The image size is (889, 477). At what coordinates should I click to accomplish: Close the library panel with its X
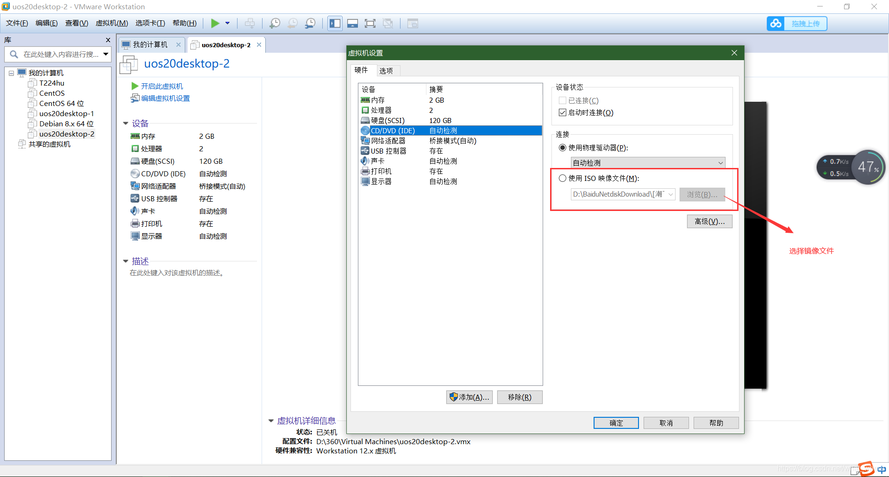tap(108, 40)
